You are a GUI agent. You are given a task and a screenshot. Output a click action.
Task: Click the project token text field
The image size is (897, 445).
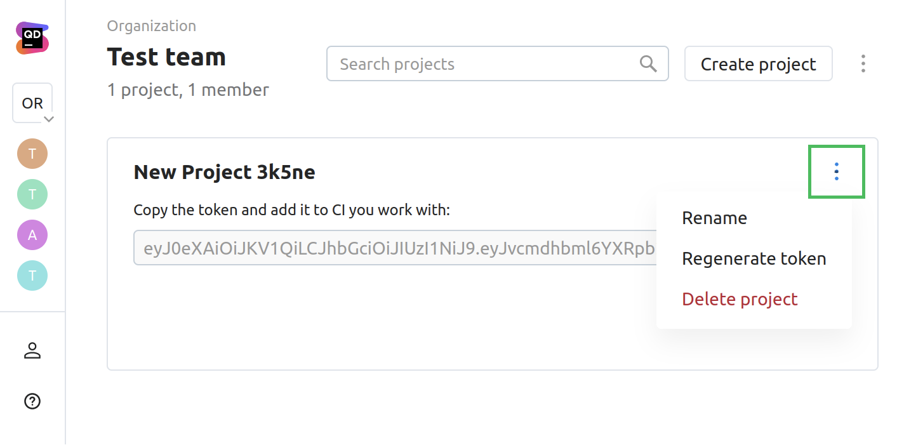pyautogui.click(x=394, y=248)
